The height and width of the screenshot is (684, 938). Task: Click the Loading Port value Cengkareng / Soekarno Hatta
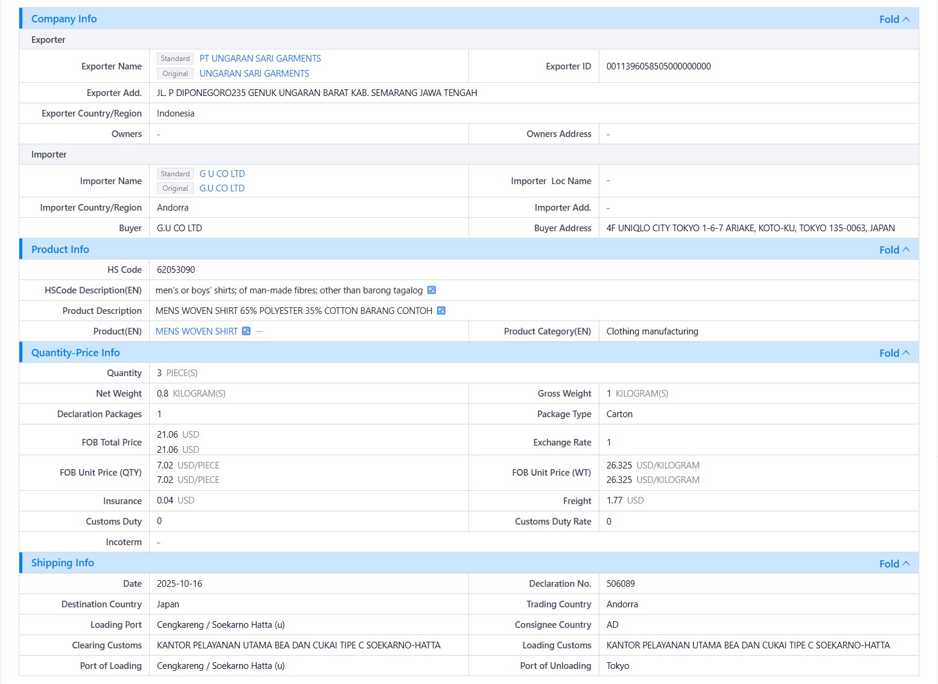[x=221, y=625]
